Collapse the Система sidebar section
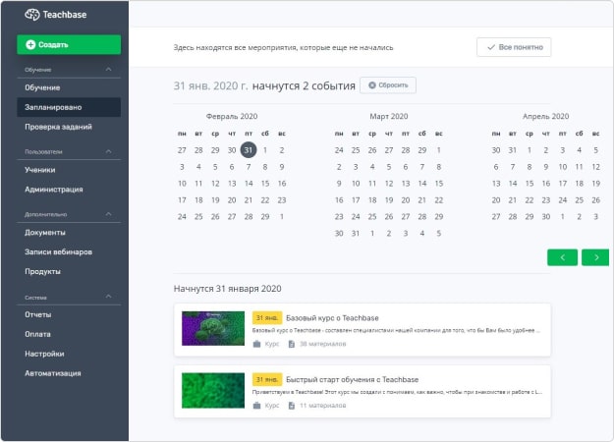Screen dimensions: 614x442 [108, 297]
